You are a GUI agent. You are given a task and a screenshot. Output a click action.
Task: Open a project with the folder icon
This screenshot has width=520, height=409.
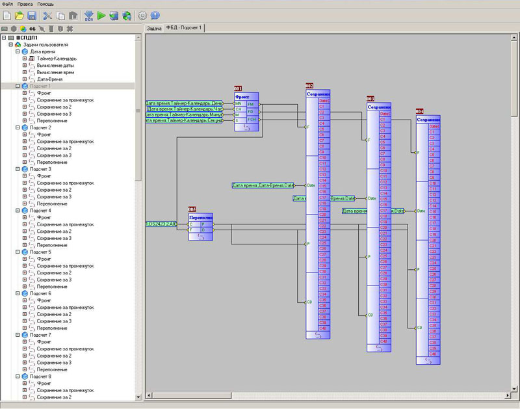pyautogui.click(x=19, y=15)
